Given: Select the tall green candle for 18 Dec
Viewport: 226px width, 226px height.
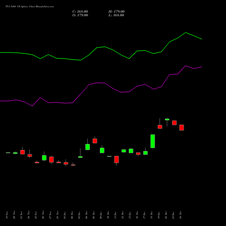Looking at the screenshot, I should 153,141.
